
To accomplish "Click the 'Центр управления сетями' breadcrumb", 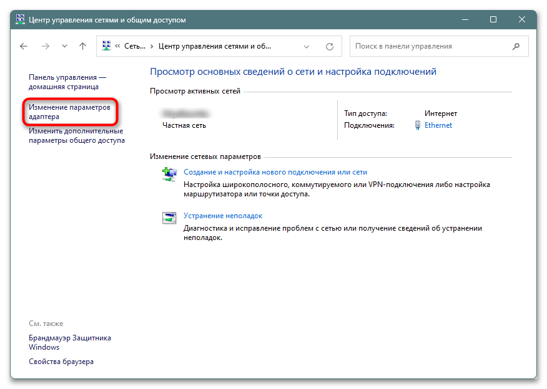I will coord(215,46).
